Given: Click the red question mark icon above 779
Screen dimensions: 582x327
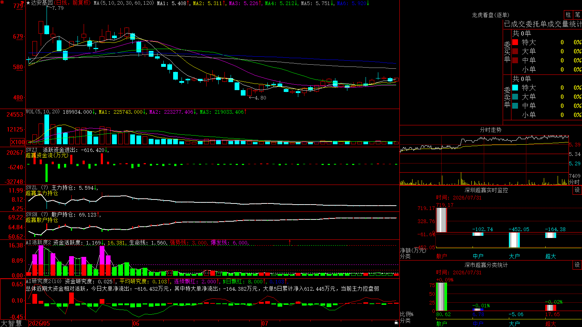Looking at the screenshot, I should coord(22,3).
